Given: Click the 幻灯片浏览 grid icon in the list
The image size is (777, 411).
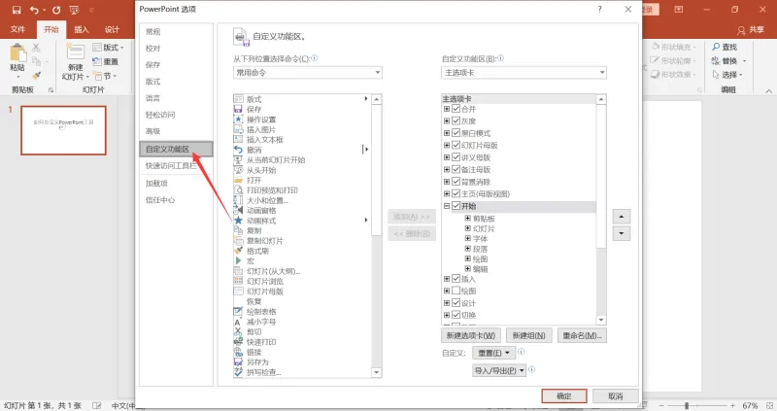Looking at the screenshot, I should pyautogui.click(x=238, y=281).
